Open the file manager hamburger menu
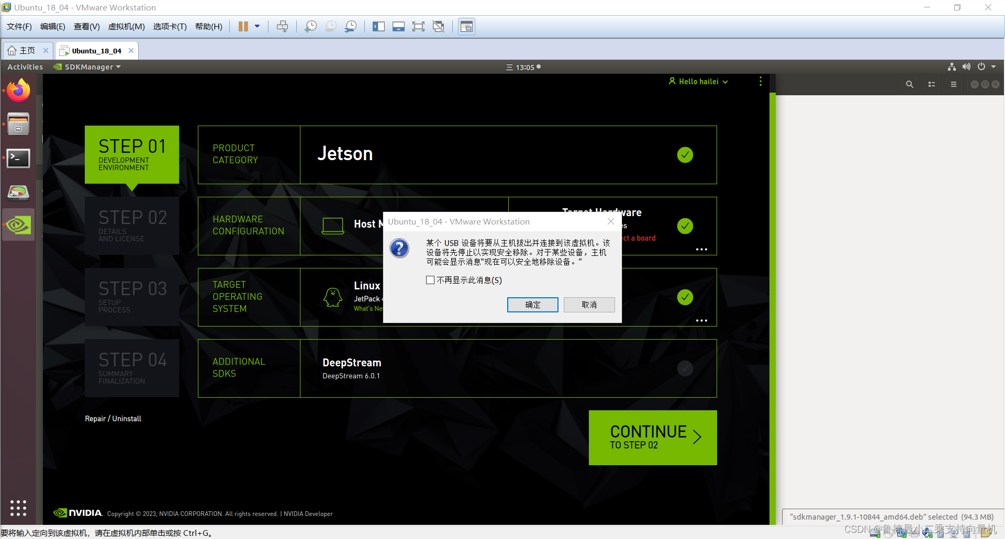The width and height of the screenshot is (1005, 539). 954,84
